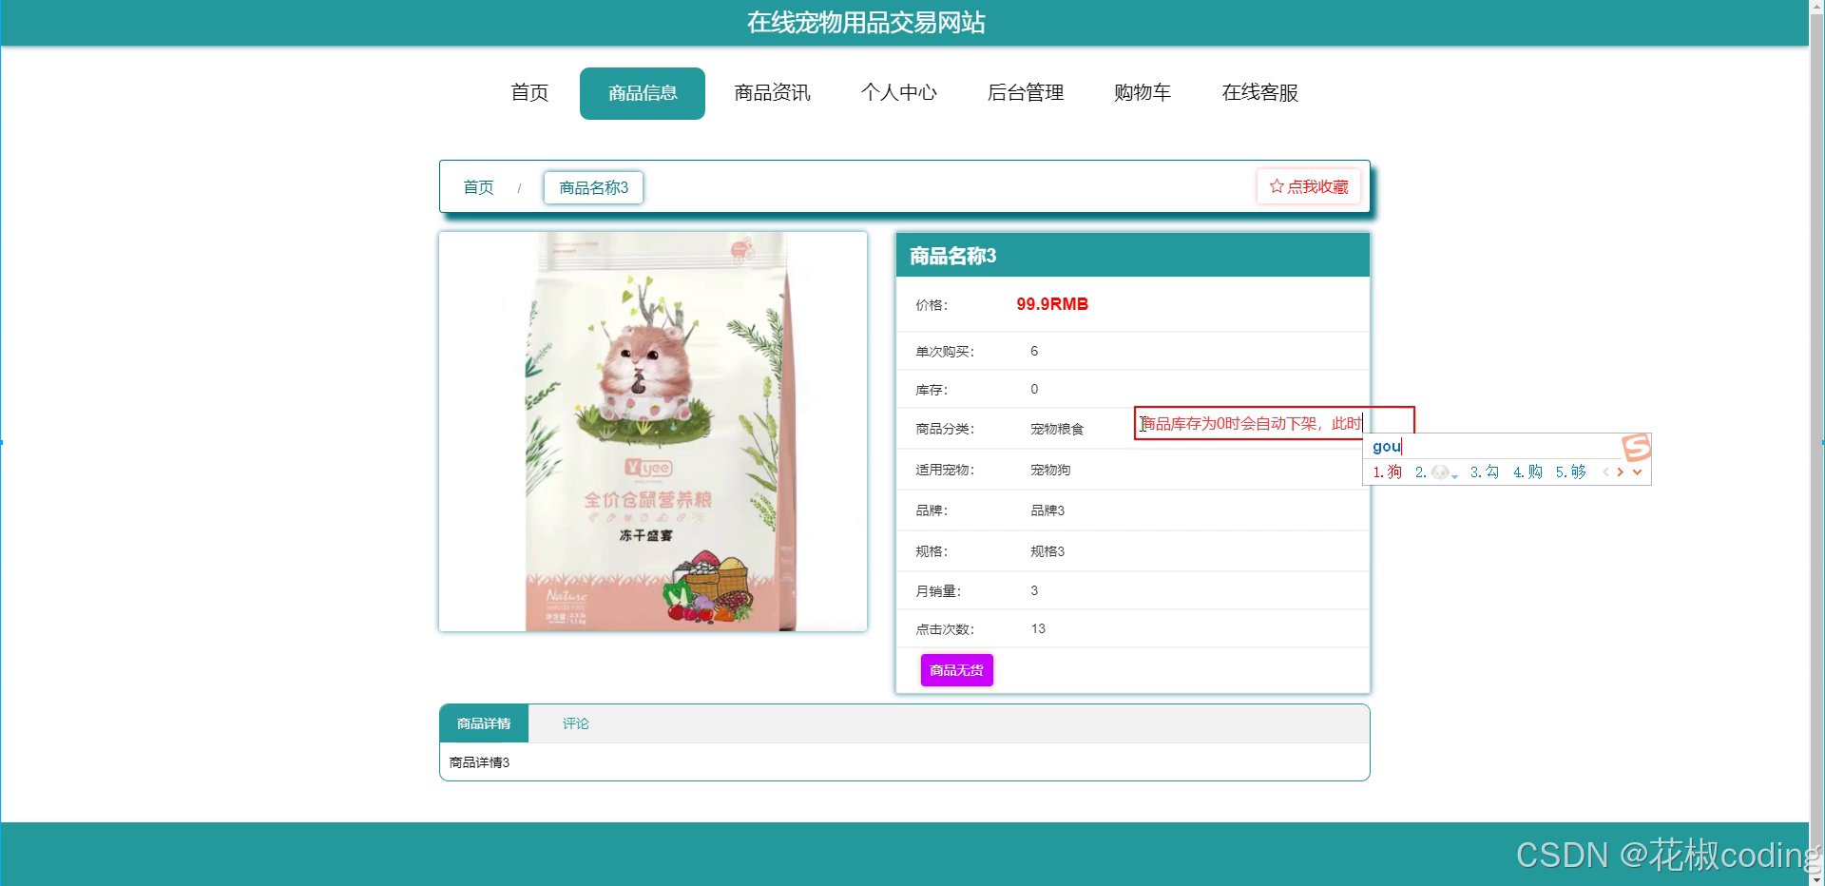Open the 商品资讯 menu item
The image size is (1825, 886).
coord(772,92)
